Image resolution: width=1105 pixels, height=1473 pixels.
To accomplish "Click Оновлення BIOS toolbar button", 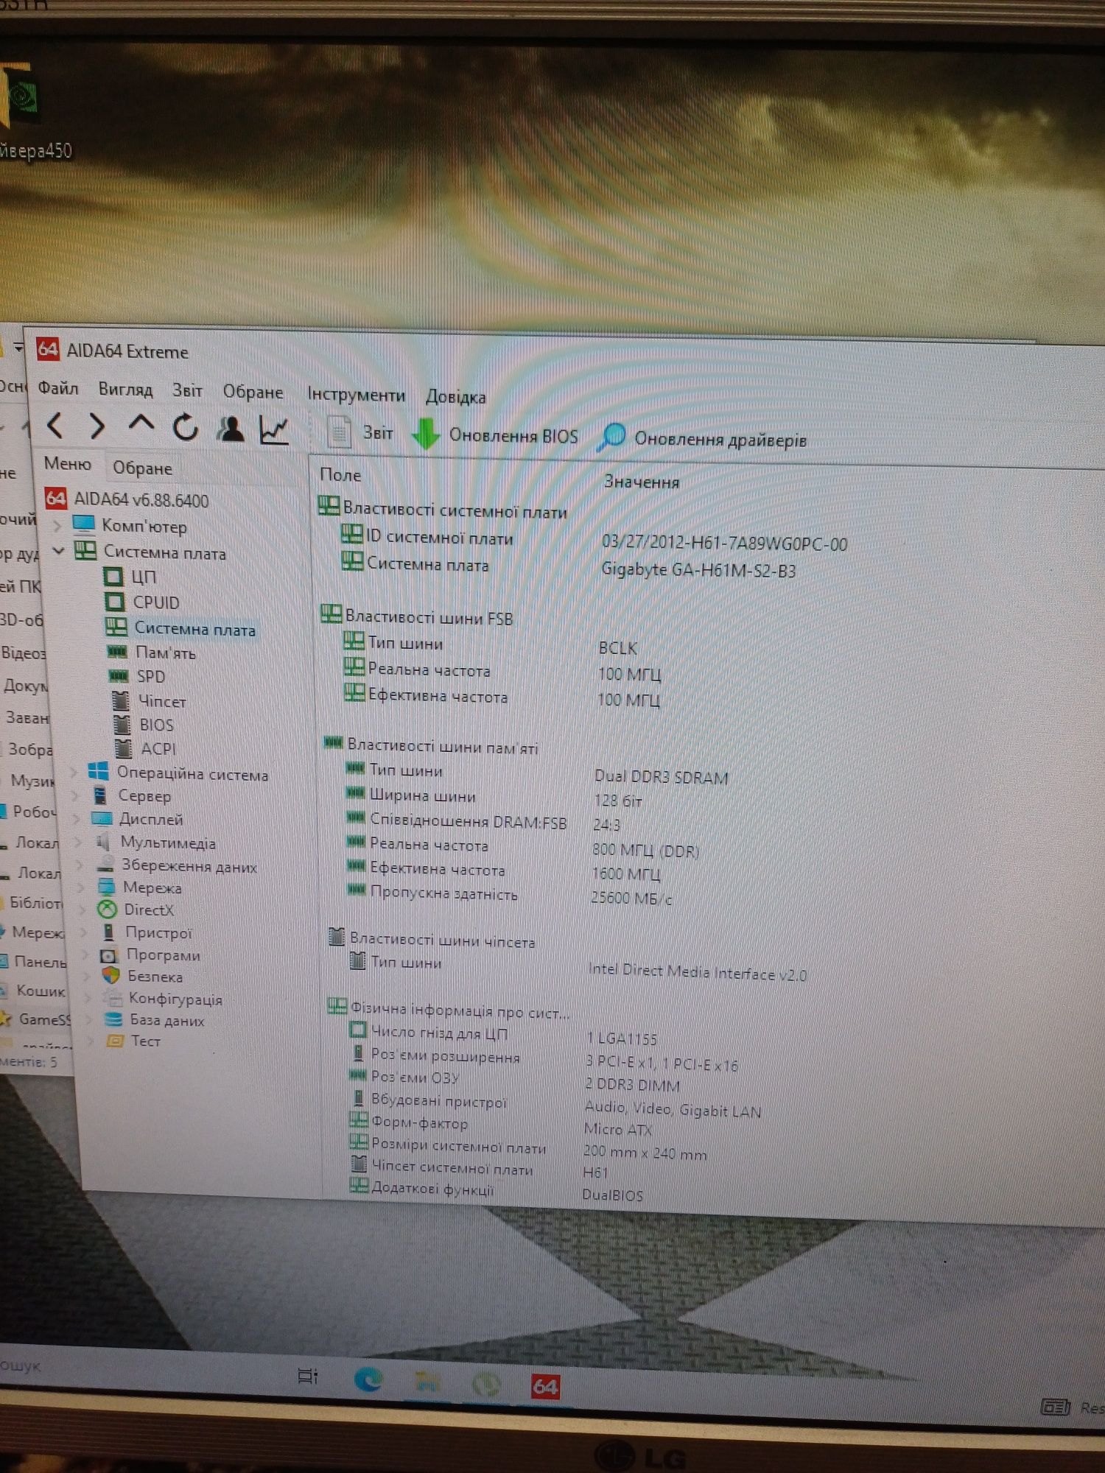I will click(495, 435).
